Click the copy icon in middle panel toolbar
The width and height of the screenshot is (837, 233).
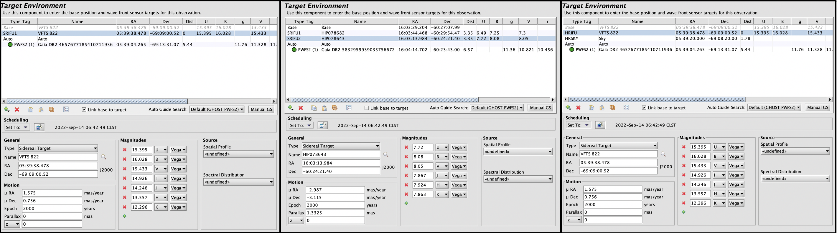coord(314,108)
